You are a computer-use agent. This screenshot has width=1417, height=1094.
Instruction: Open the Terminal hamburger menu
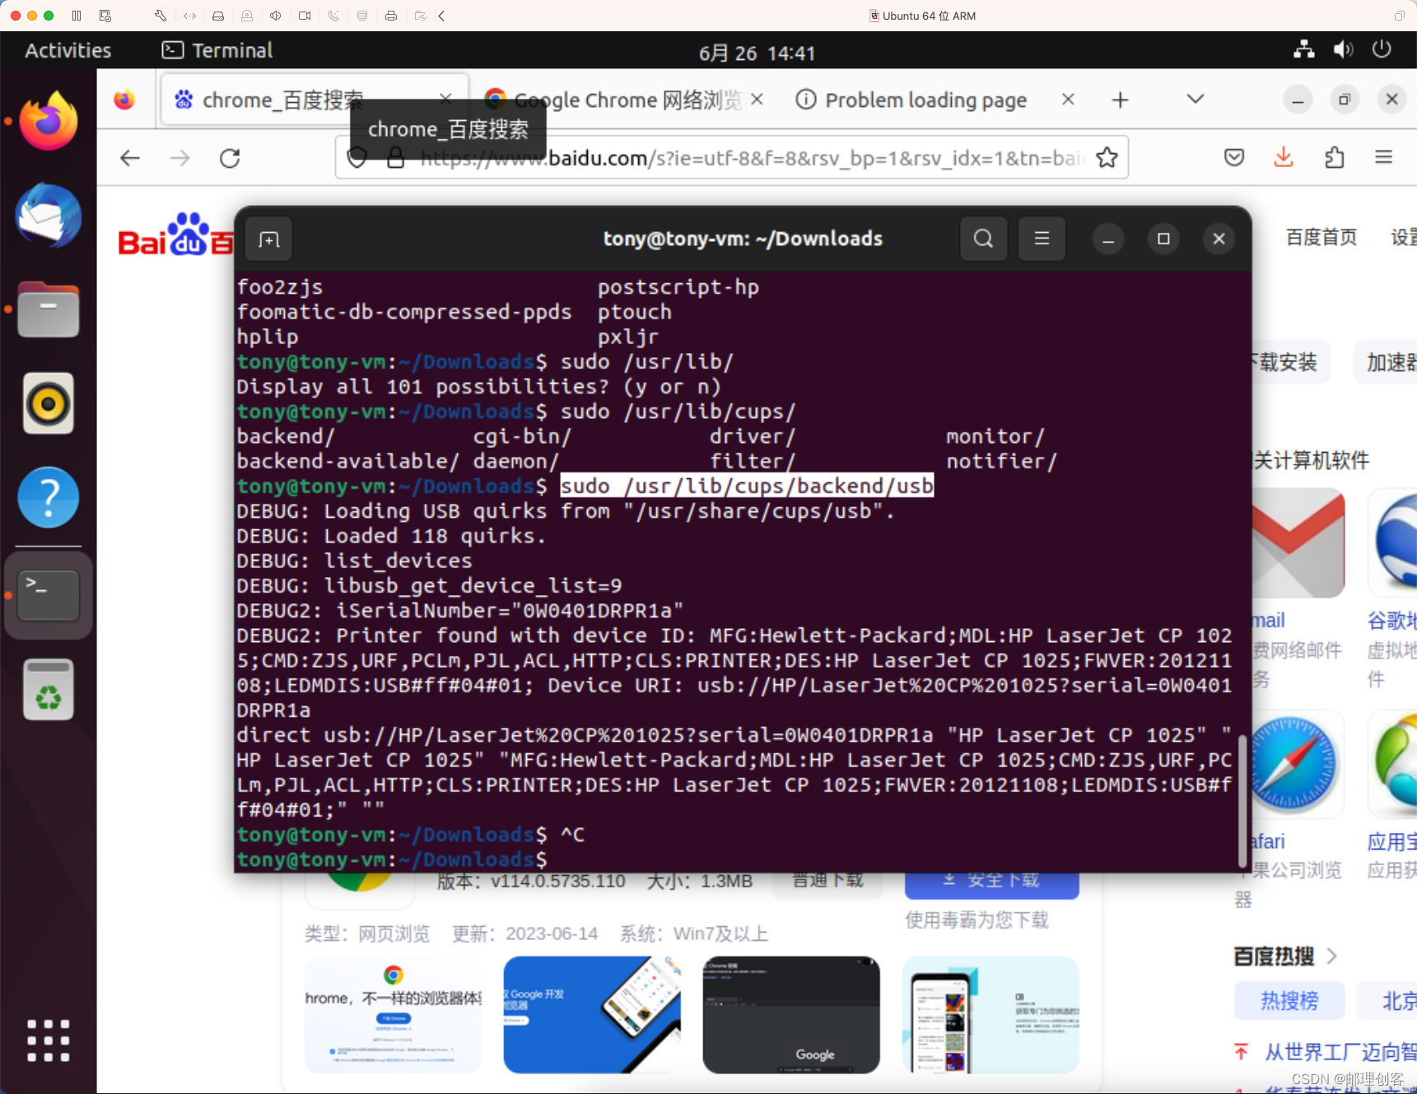1042,239
